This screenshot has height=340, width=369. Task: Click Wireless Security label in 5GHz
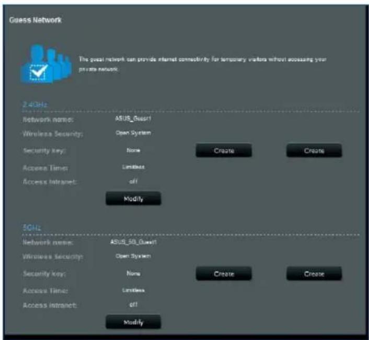pyautogui.click(x=53, y=256)
